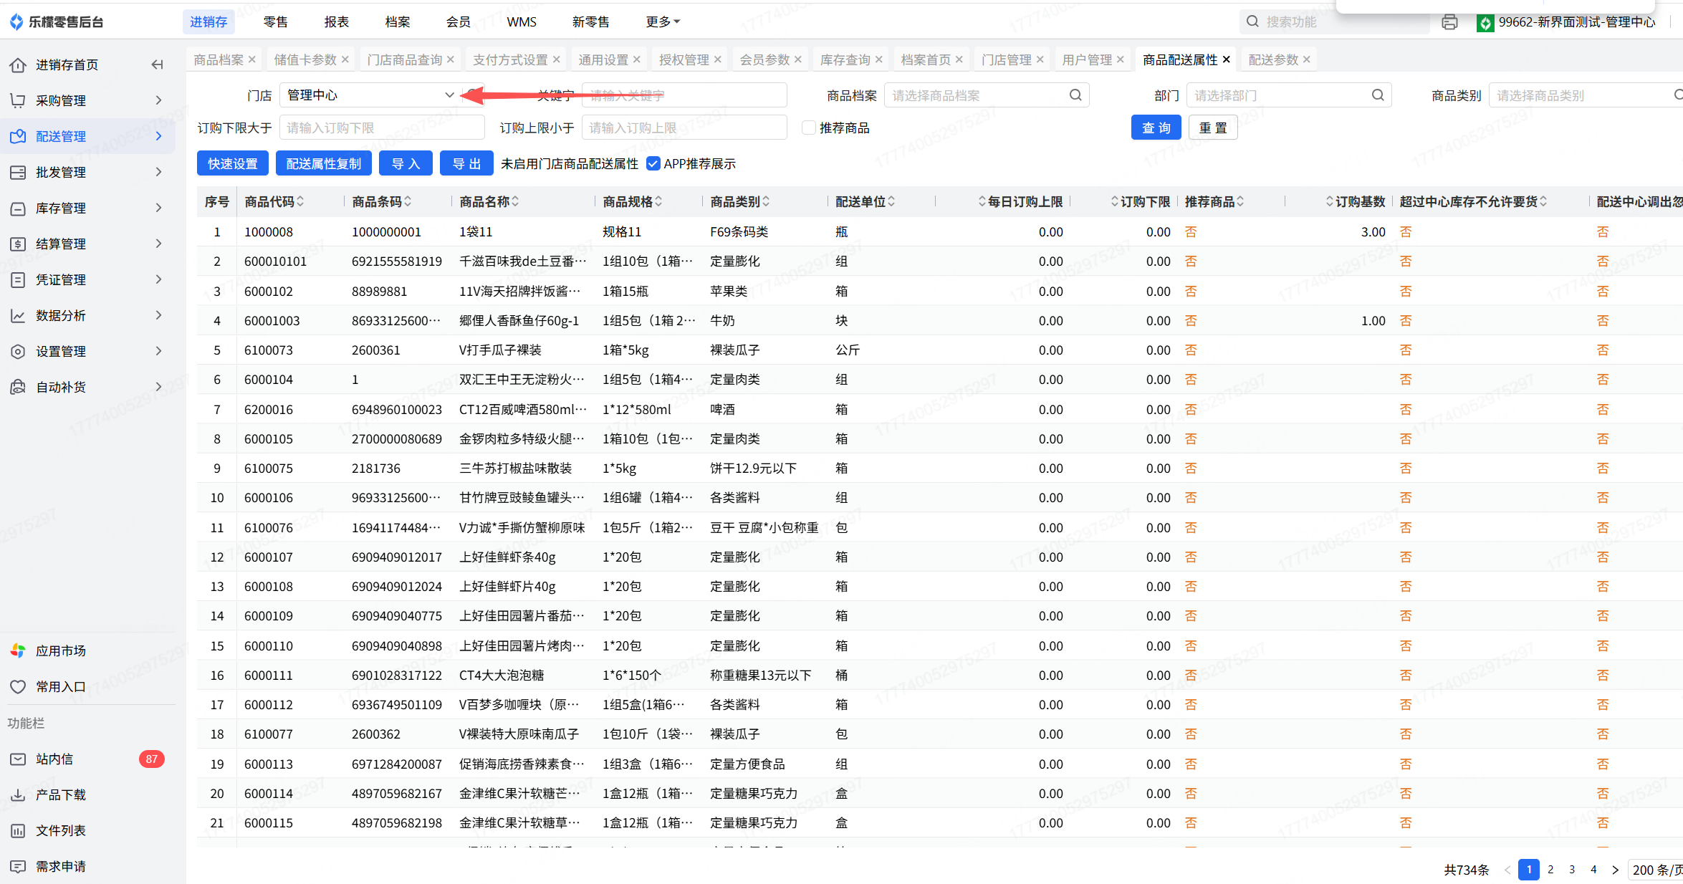Viewport: 1683px width, 884px height.
Task: Switch to the 配送参数 tab
Action: (1272, 59)
